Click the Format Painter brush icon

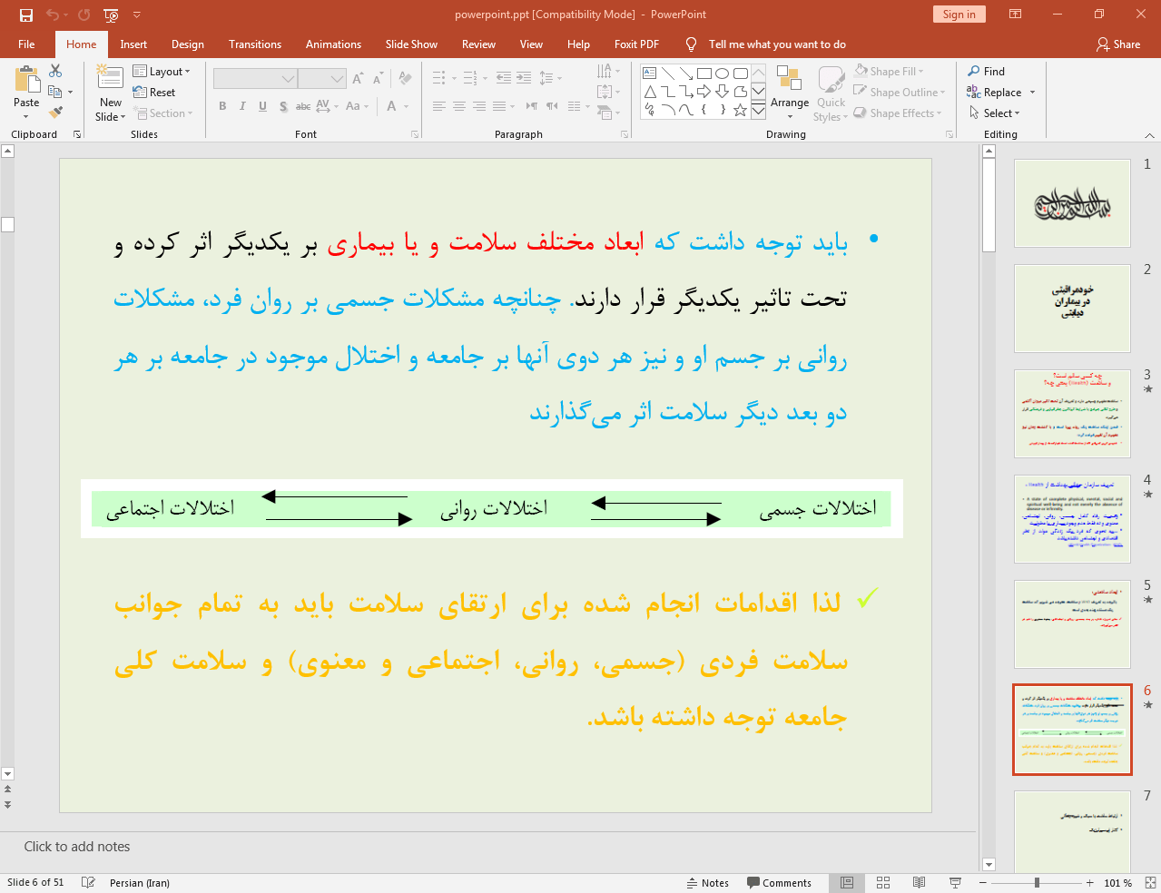click(55, 113)
